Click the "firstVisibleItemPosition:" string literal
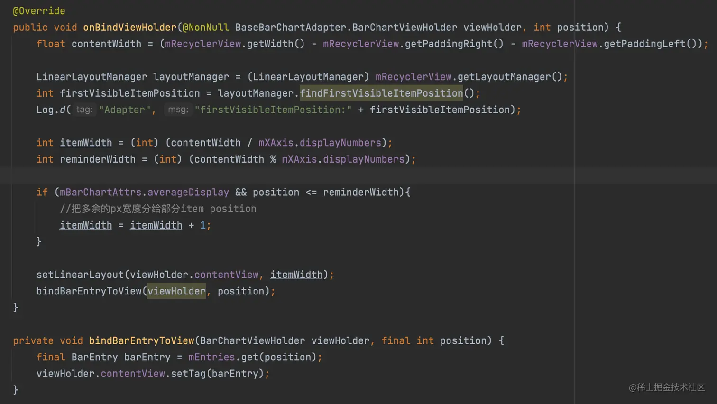Image resolution: width=717 pixels, height=404 pixels. [273, 110]
